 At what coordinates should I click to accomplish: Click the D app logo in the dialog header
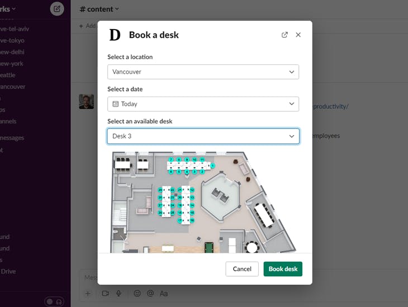(115, 35)
